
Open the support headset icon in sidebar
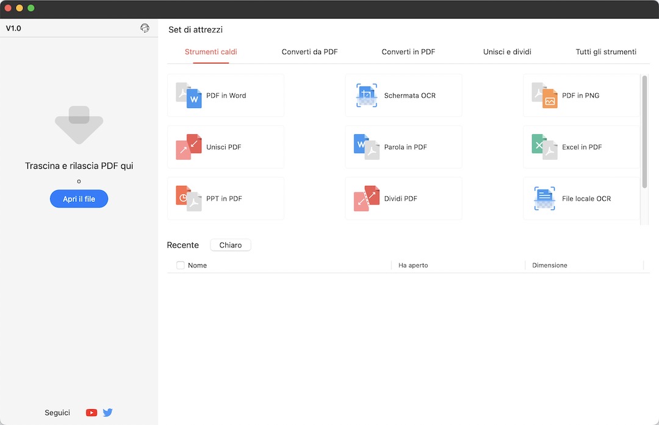tap(145, 27)
